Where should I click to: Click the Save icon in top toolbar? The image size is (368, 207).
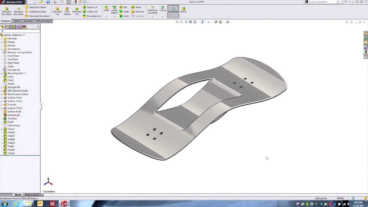tap(48, 2)
